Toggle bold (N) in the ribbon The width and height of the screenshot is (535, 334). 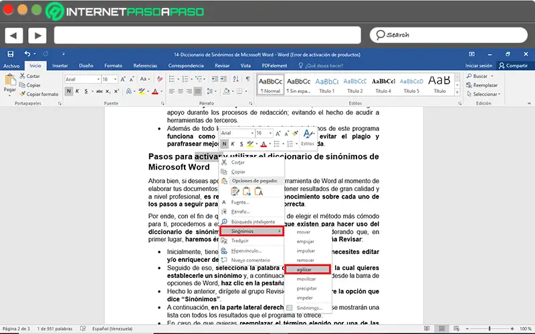[68, 90]
